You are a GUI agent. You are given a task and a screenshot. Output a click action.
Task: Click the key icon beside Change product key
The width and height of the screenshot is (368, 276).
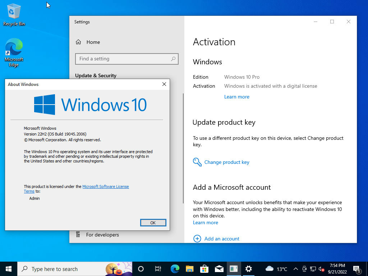coord(197,162)
